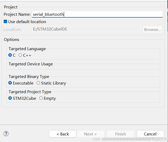This screenshot has width=168, height=142.
Task: Click the Targeted Device Usage group box
Action: click(x=83, y=66)
